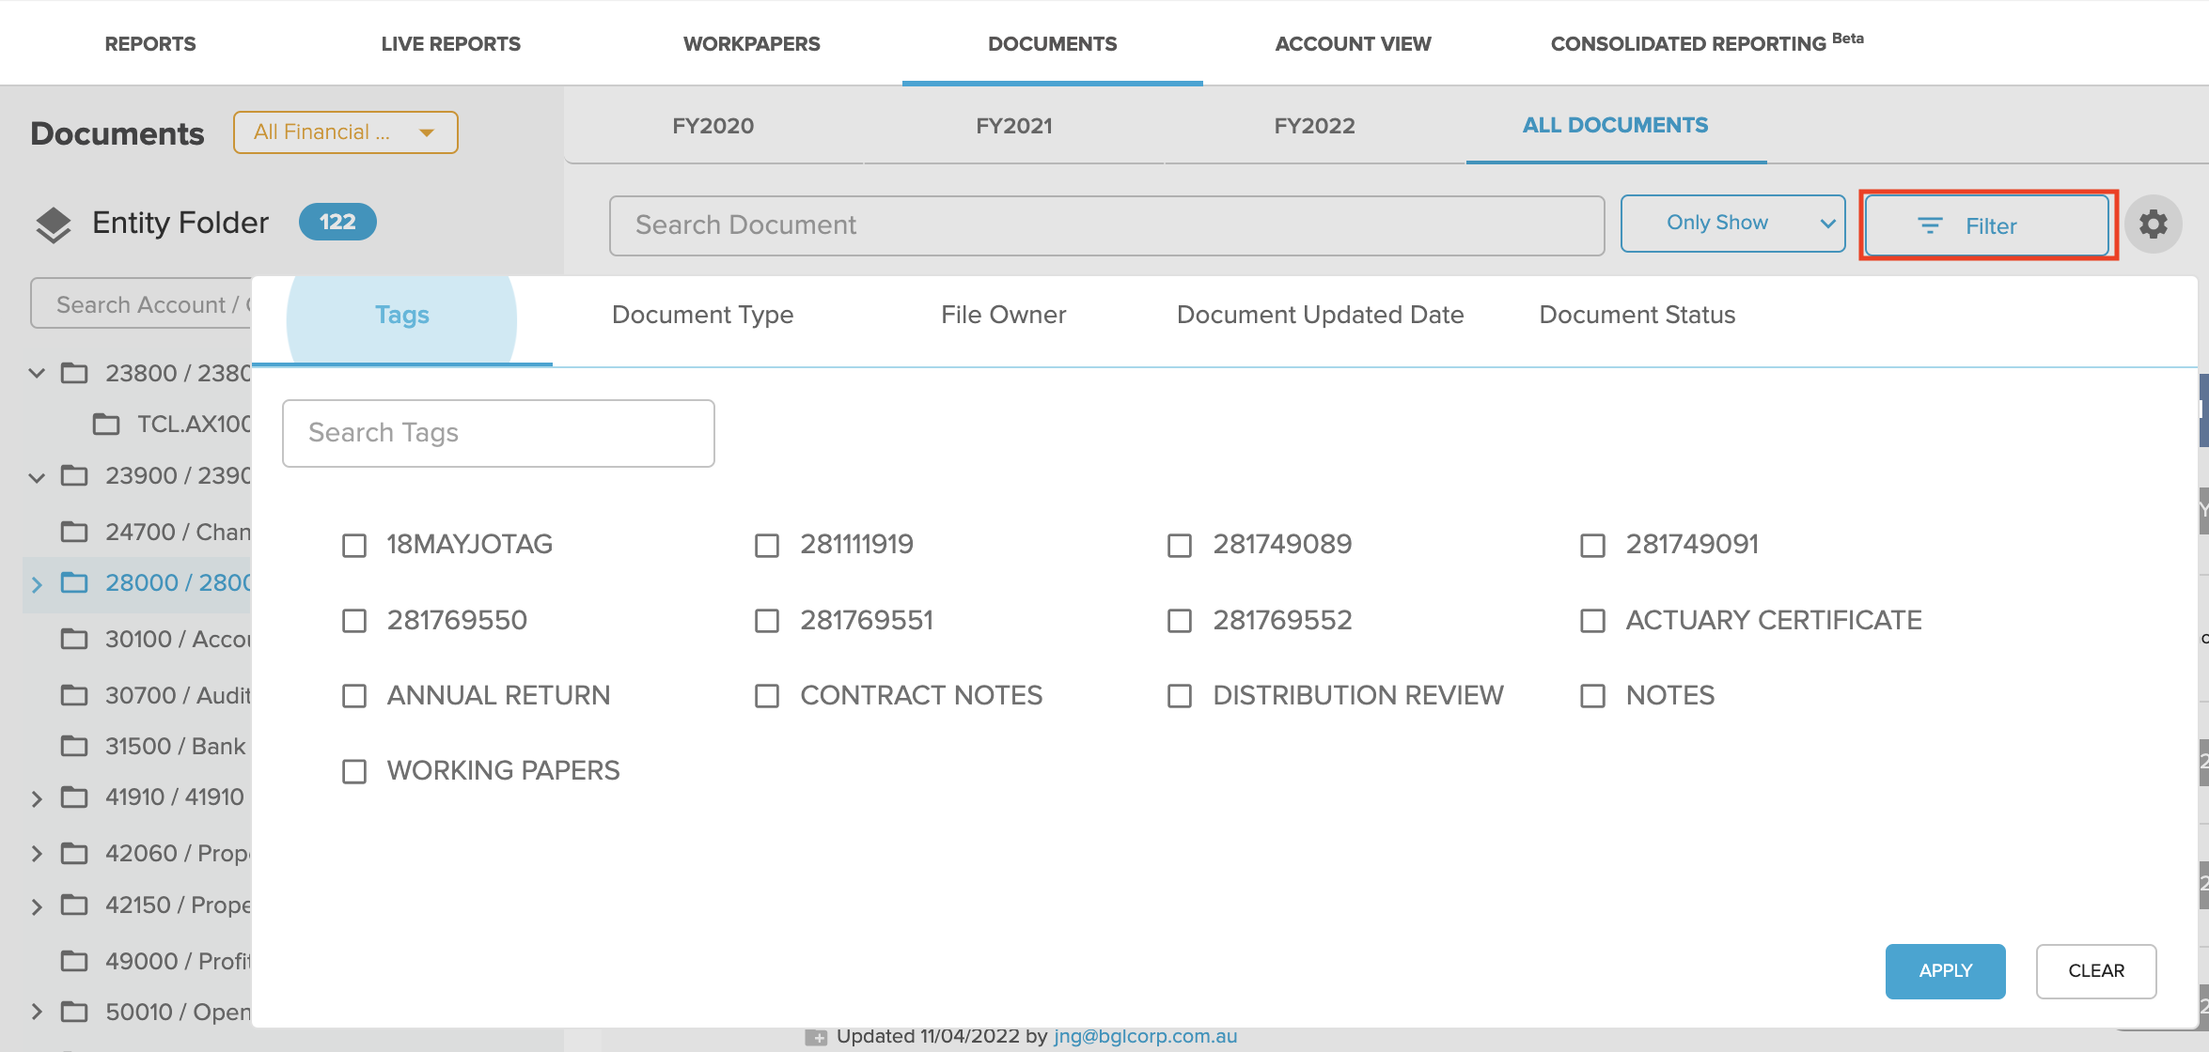
Task: Click the folder icon for 50010
Action: (74, 1012)
